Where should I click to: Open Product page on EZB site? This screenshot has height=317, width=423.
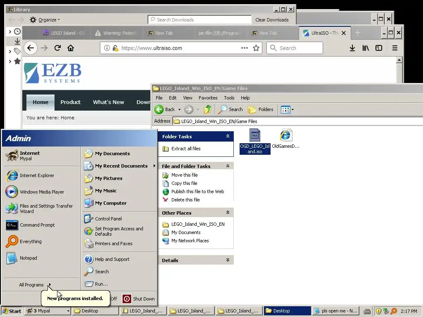[70, 102]
